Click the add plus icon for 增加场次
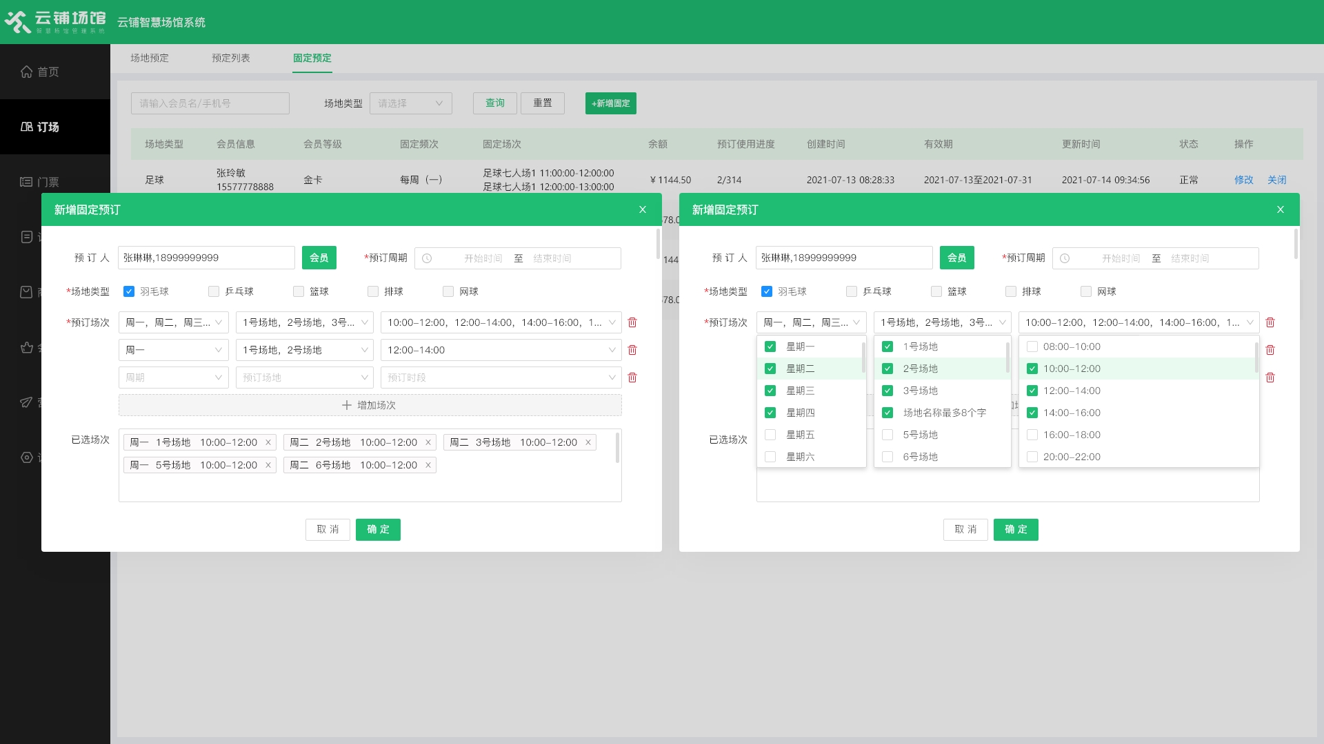Screen dimensions: 1324x744 (347, 405)
